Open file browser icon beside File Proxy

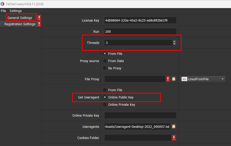(x=174, y=79)
